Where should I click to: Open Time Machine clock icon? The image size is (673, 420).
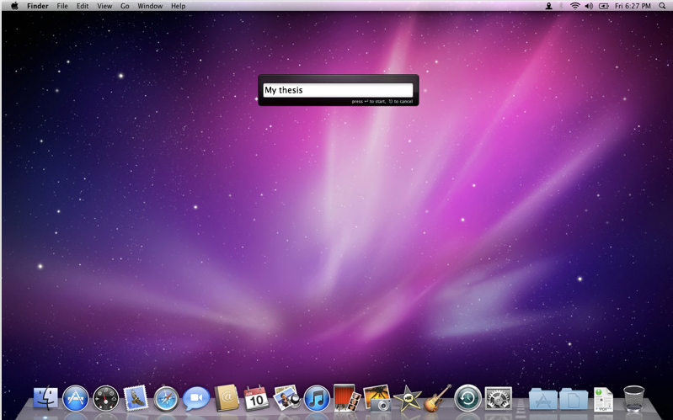point(467,399)
